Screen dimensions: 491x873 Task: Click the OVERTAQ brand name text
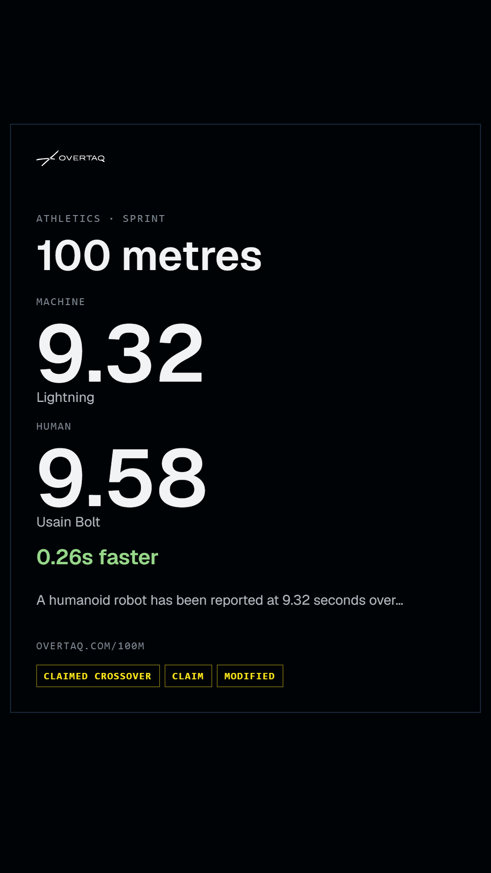pyautogui.click(x=82, y=158)
